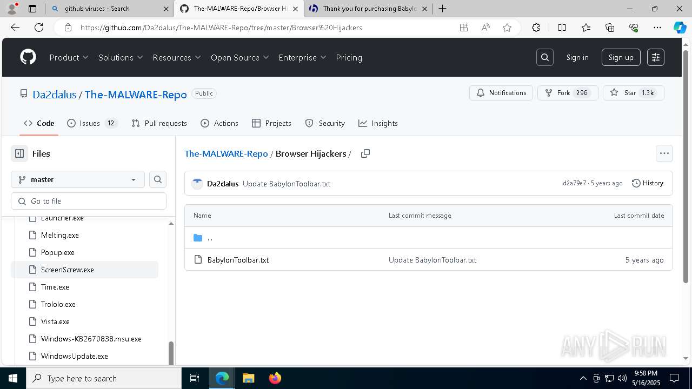Open the Insights tab
This screenshot has height=389, width=692.
pyautogui.click(x=378, y=123)
